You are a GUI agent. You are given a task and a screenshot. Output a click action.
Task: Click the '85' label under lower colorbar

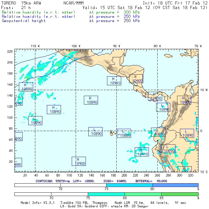162,198
